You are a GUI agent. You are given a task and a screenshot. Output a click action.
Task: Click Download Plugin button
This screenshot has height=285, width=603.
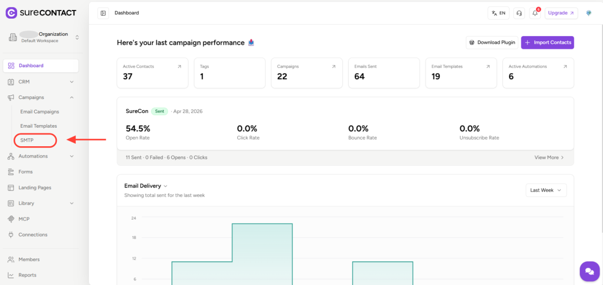[492, 43]
